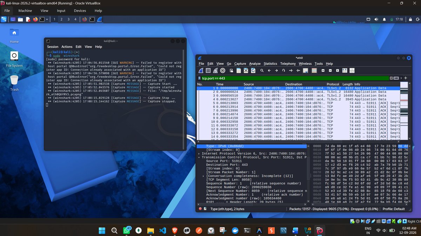Viewport: 421px width, 236px height.
Task: Close the capture file with X icon
Action: pos(246,70)
